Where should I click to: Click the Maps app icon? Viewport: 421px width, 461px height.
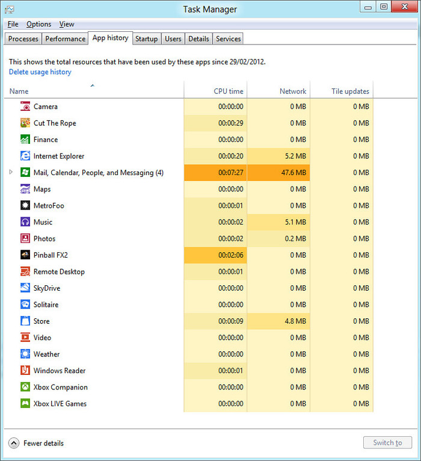(25, 189)
